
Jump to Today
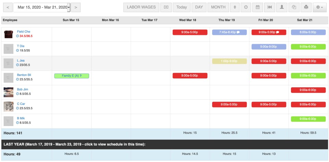182,7
